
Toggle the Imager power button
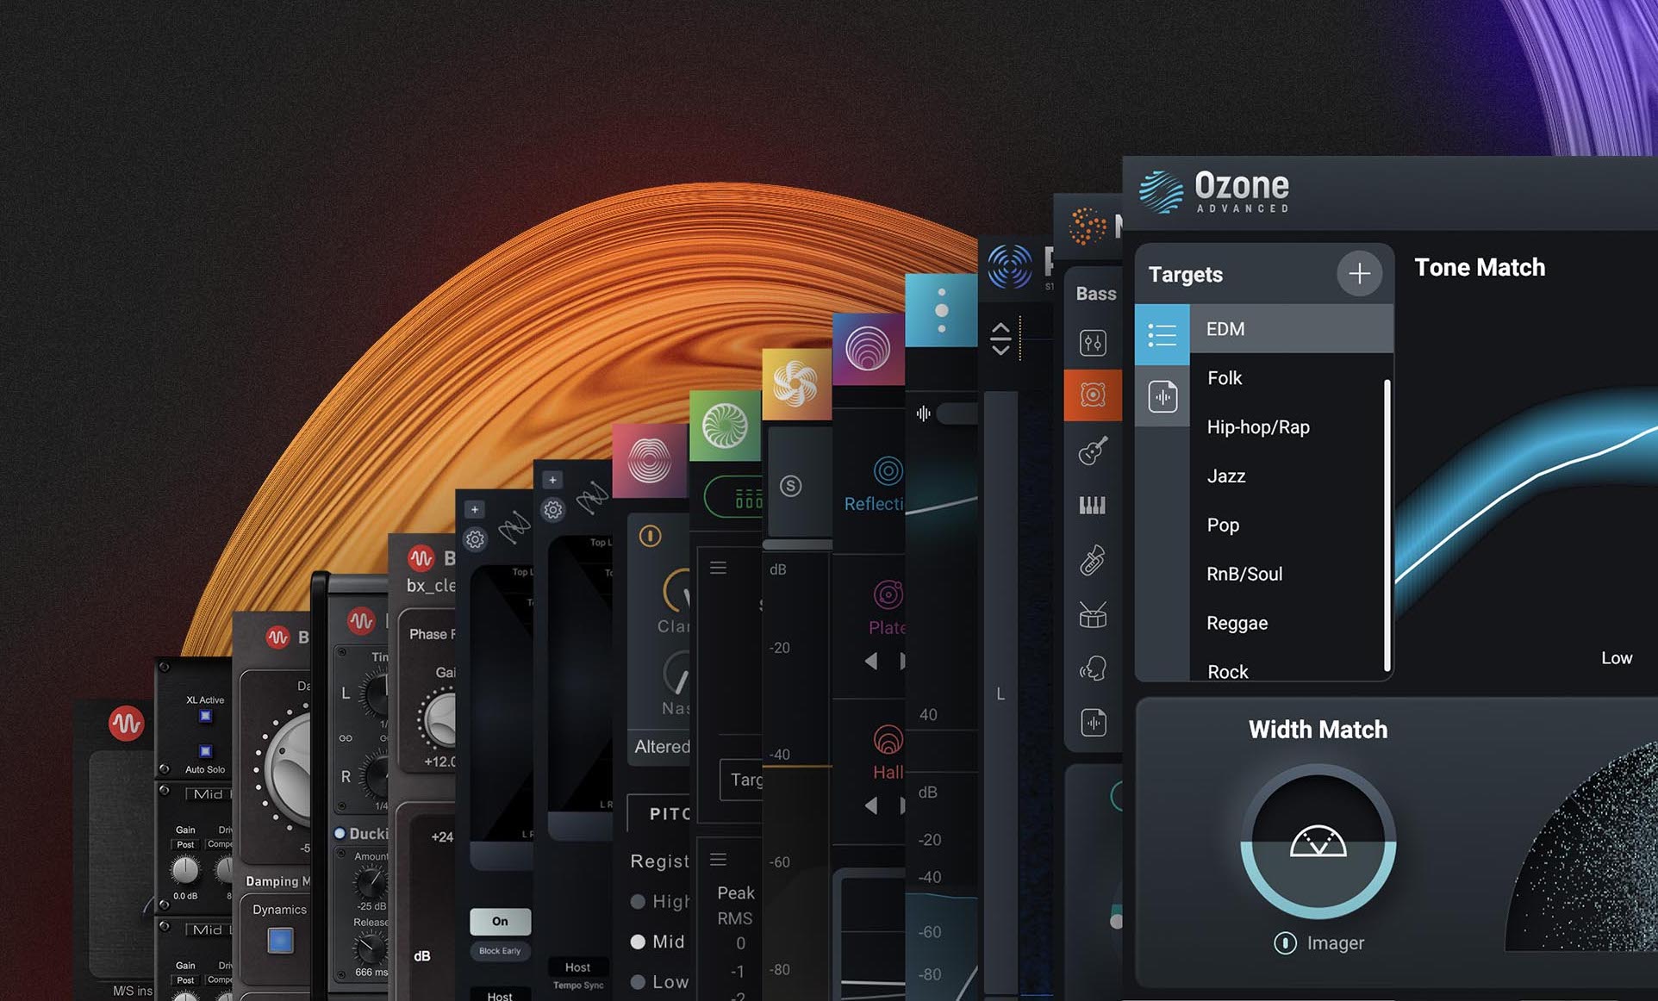[x=1284, y=943]
